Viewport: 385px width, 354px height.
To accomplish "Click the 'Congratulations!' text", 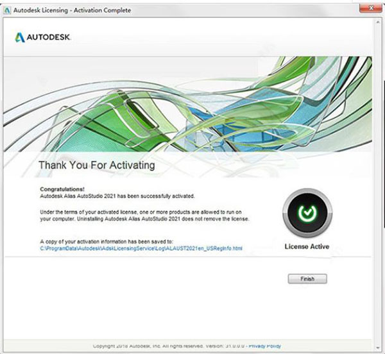I will (62, 189).
